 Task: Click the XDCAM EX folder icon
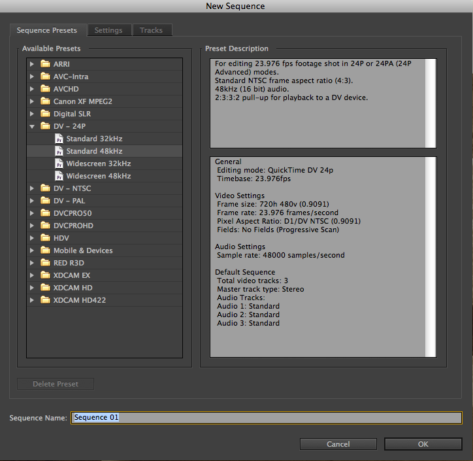(45, 275)
